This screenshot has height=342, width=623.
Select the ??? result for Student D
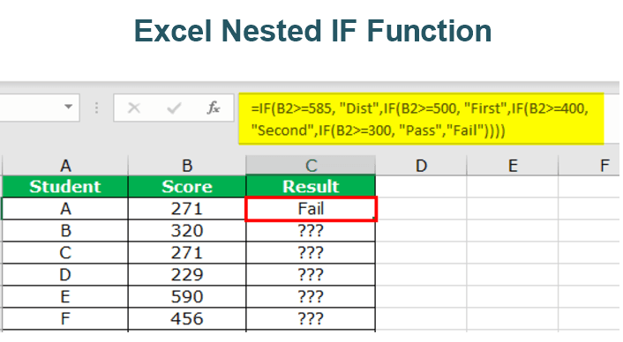(x=311, y=274)
